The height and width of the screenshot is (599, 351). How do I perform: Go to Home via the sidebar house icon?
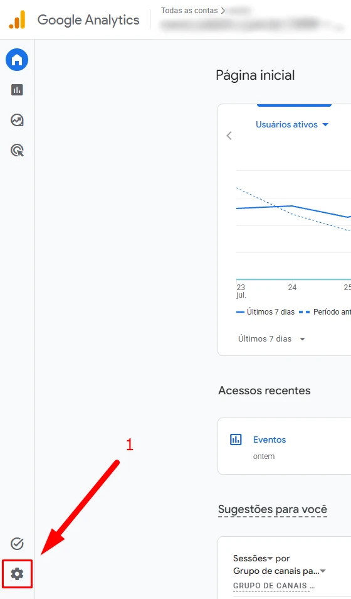coord(17,60)
